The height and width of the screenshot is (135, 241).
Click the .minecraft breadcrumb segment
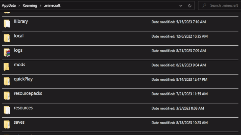coord(52,5)
